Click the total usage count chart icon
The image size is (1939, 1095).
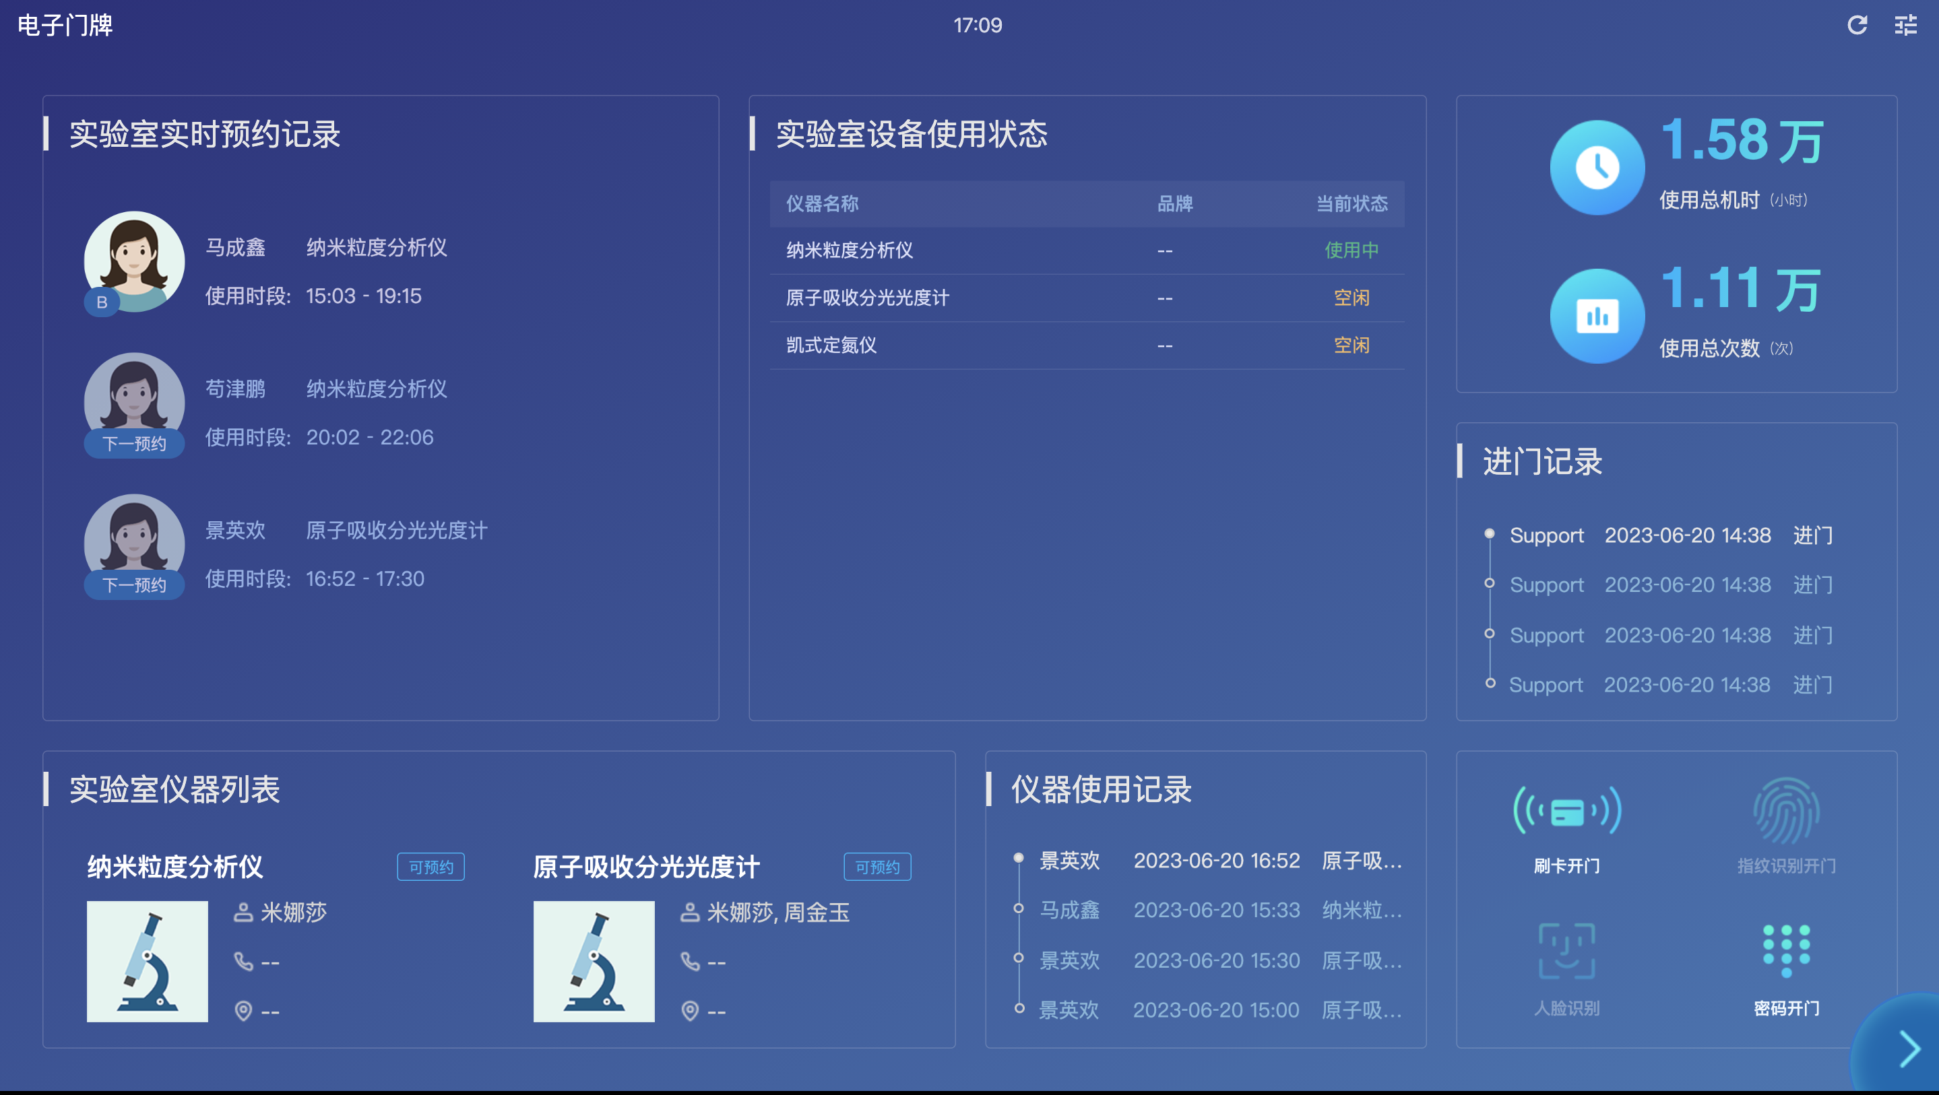[x=1597, y=316]
